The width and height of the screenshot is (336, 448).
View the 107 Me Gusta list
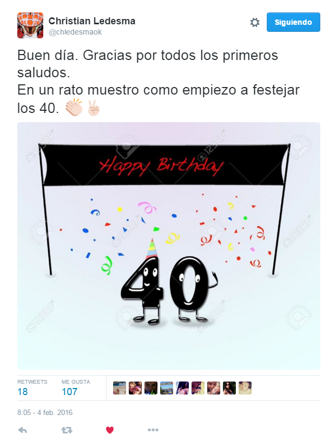tap(76, 387)
